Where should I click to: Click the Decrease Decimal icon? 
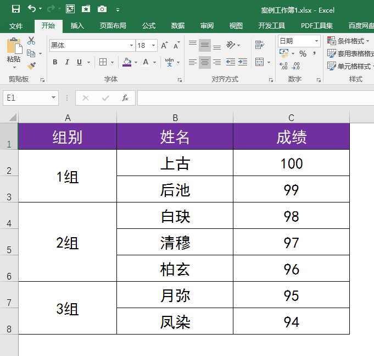(296, 65)
